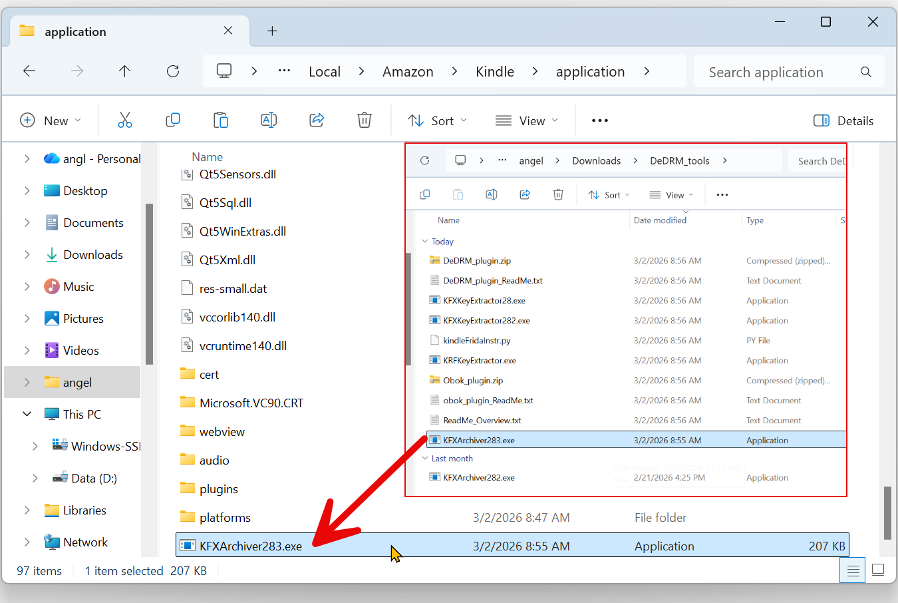
Task: Expand the Downloads tree item
Action: pyautogui.click(x=27, y=255)
